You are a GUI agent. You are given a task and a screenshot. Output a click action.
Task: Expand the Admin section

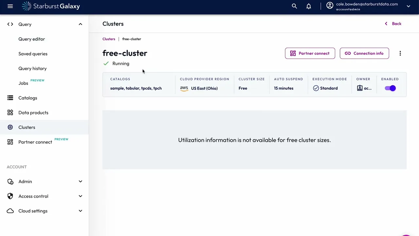tap(80, 182)
